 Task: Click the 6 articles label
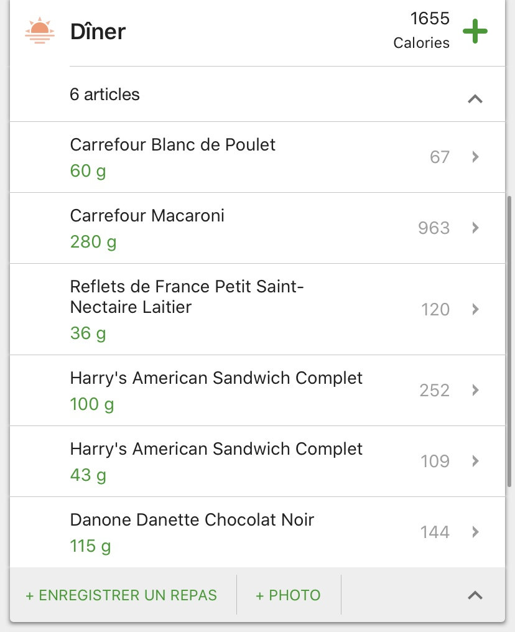coord(104,95)
